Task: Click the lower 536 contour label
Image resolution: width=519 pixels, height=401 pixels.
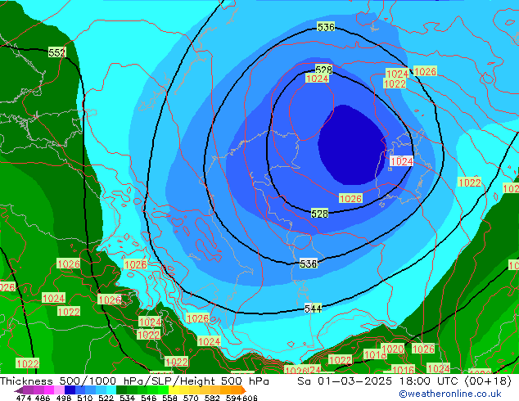Action: coord(308,264)
